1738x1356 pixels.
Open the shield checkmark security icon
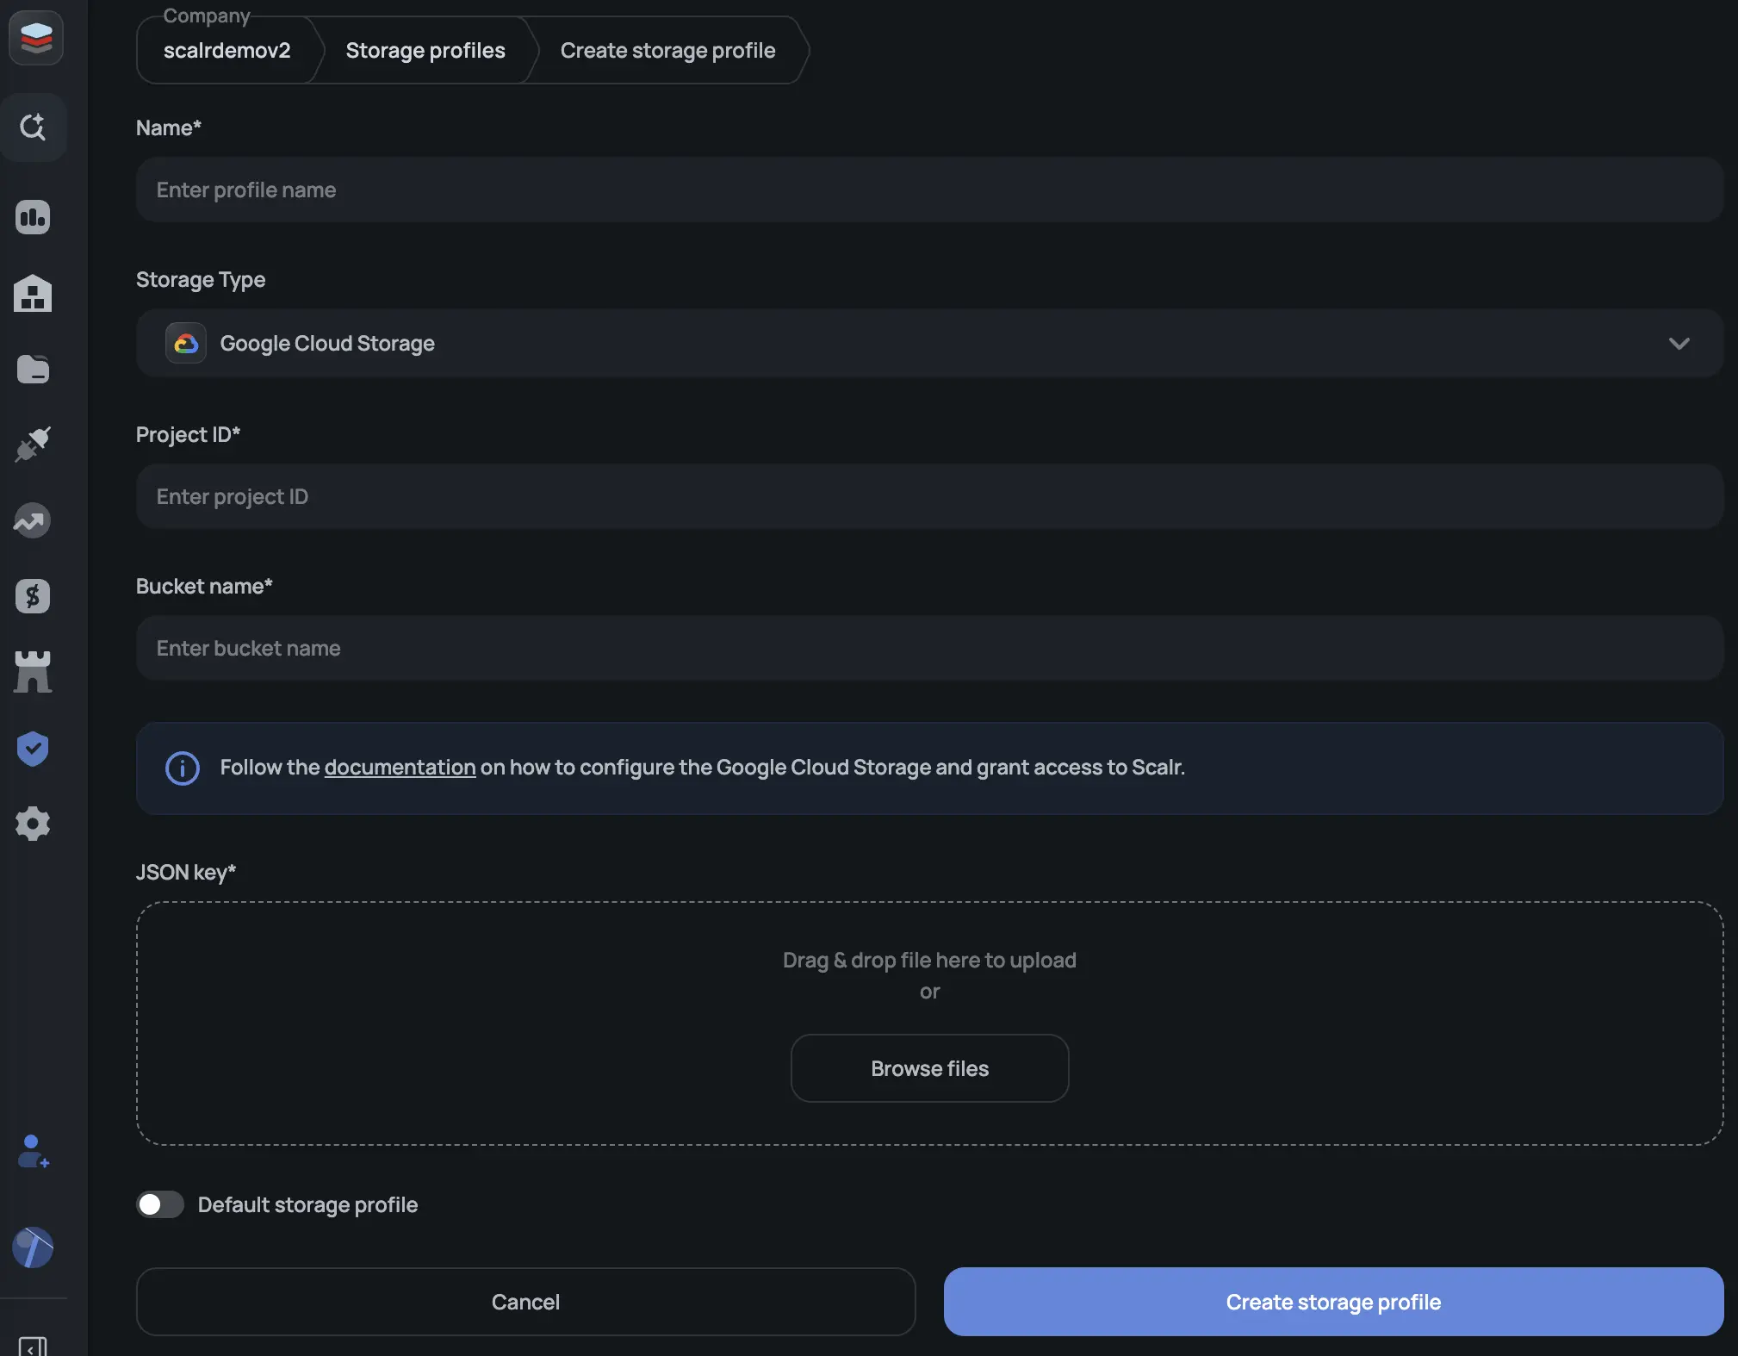click(33, 748)
